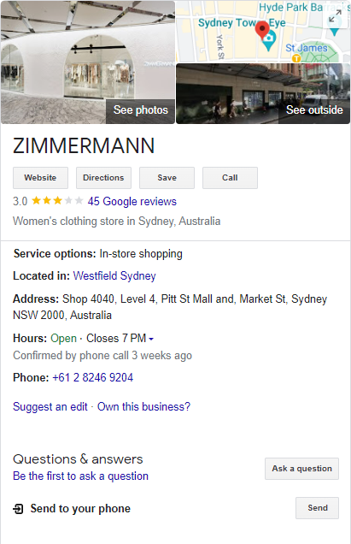Open Westfield Sydney link
The width and height of the screenshot is (351, 544).
pos(114,275)
